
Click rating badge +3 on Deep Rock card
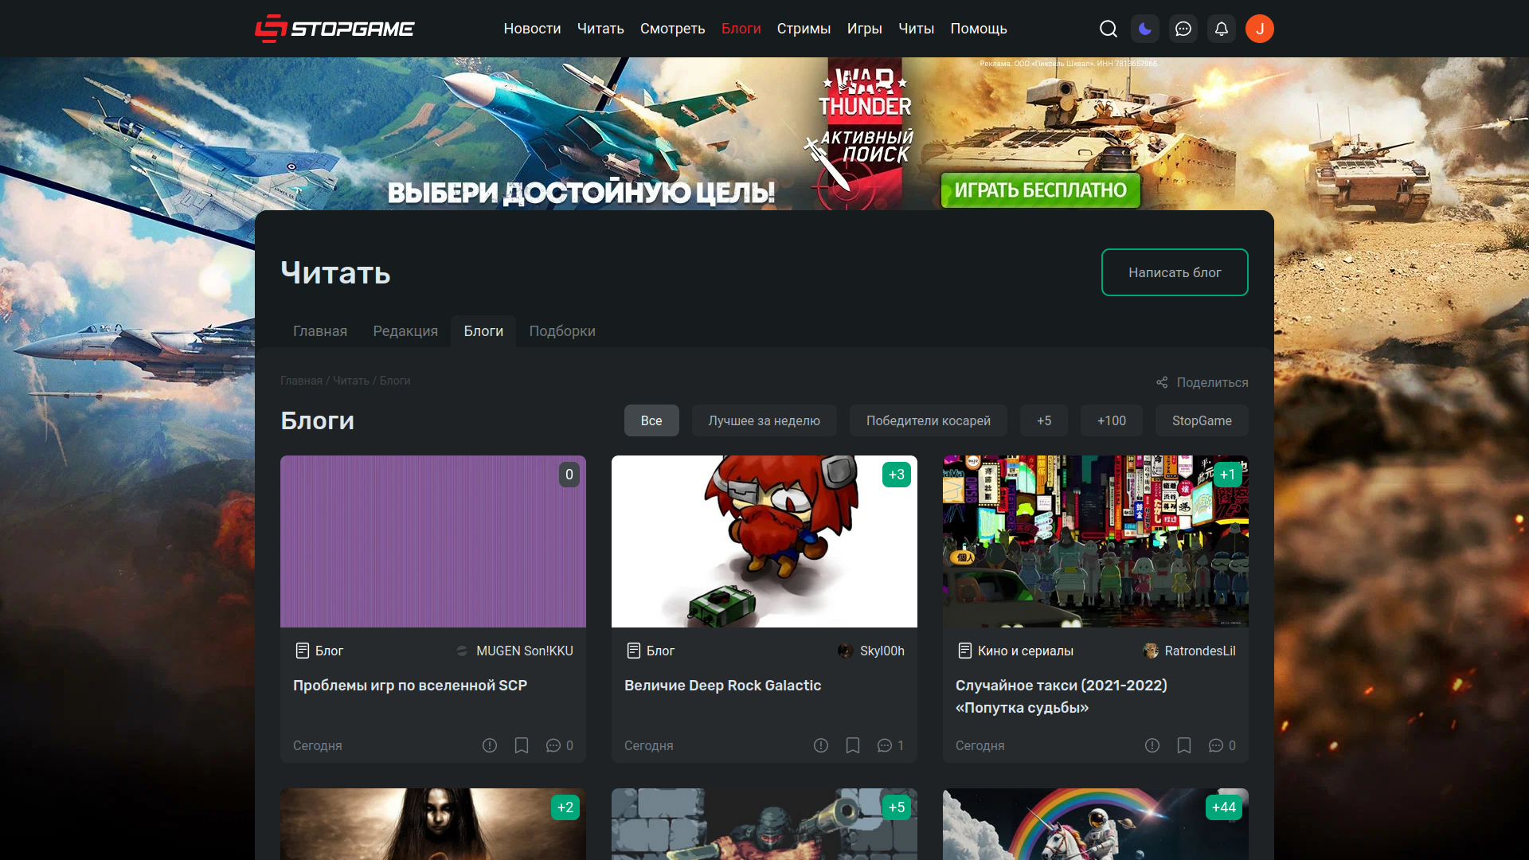point(897,475)
